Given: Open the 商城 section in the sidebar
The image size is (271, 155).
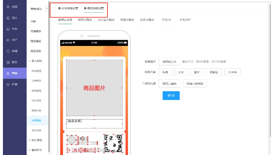Looking at the screenshot, I should click(12, 51).
